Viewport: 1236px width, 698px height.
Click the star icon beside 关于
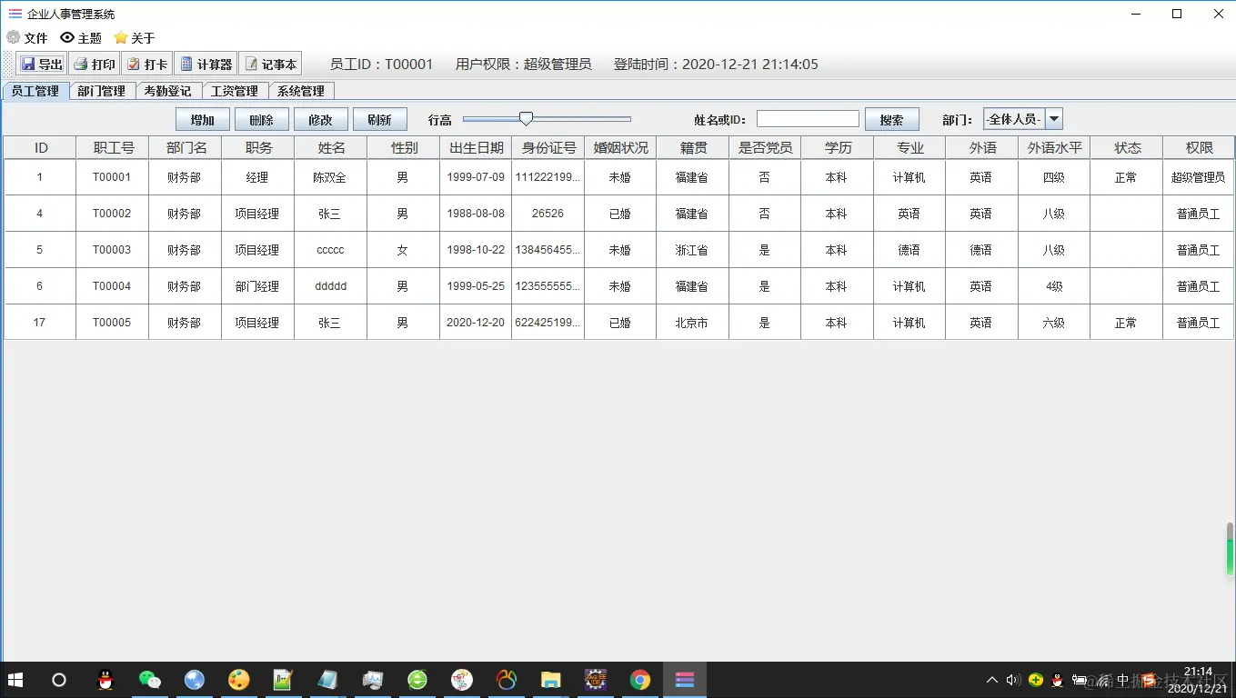(119, 37)
